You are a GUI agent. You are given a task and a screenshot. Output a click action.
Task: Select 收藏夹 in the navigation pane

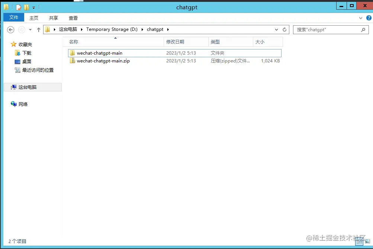tap(25, 45)
